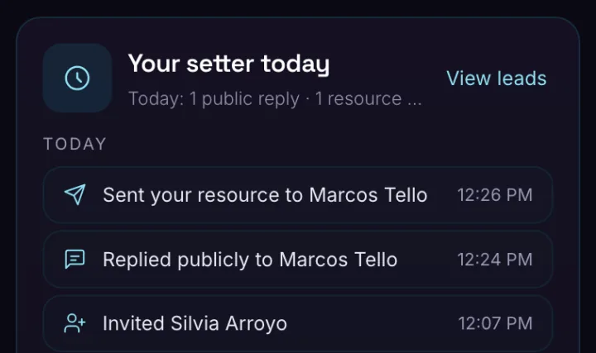Open the View leads link
The height and width of the screenshot is (353, 596).
point(497,79)
